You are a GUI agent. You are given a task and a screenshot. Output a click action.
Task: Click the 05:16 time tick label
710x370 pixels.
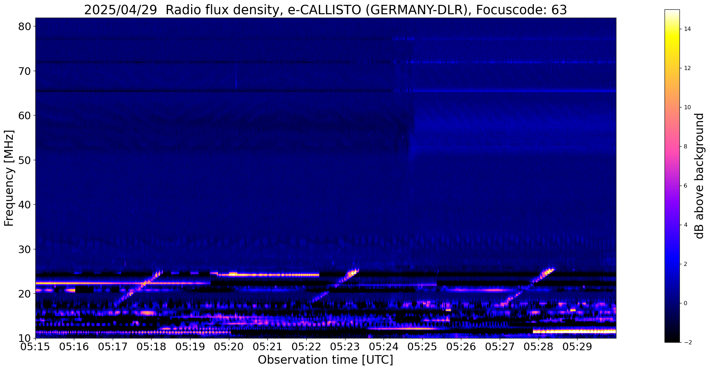pyautogui.click(x=74, y=347)
